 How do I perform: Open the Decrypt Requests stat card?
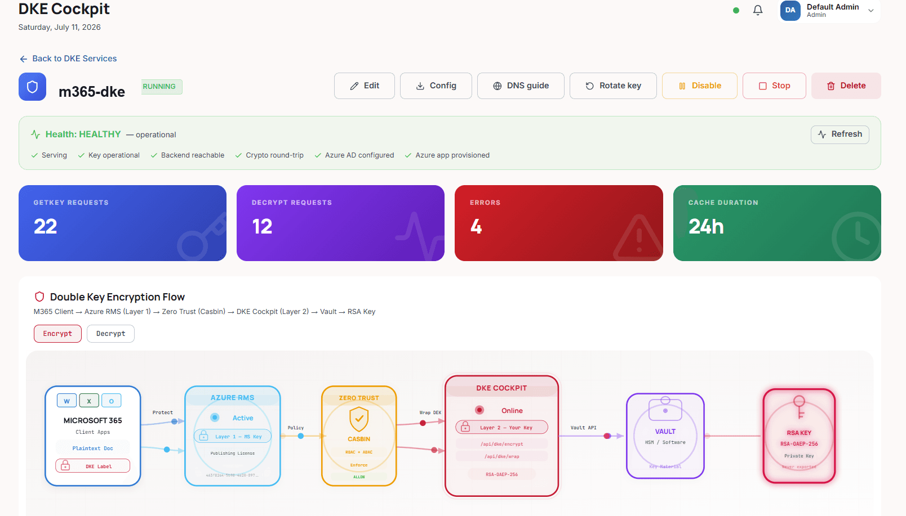click(x=340, y=223)
